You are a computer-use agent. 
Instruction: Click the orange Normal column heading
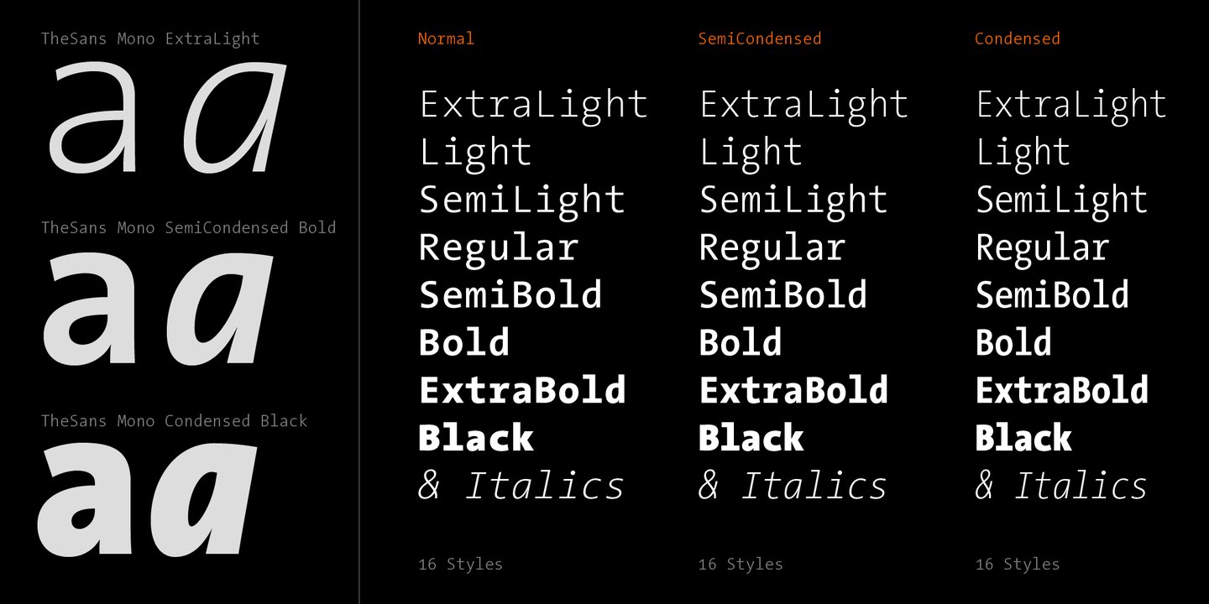pos(446,39)
